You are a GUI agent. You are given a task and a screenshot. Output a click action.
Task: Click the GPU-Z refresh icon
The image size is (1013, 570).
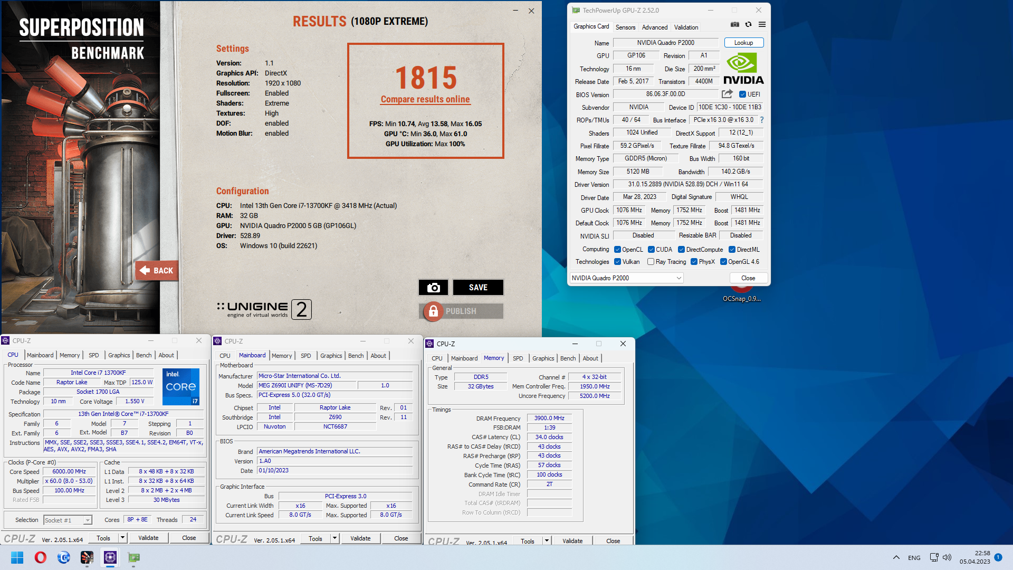748,25
